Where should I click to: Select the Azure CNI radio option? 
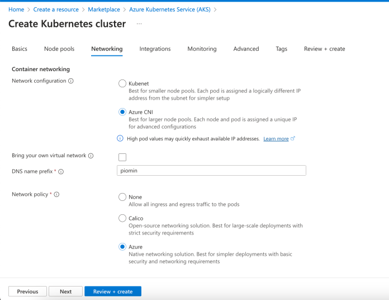122,112
